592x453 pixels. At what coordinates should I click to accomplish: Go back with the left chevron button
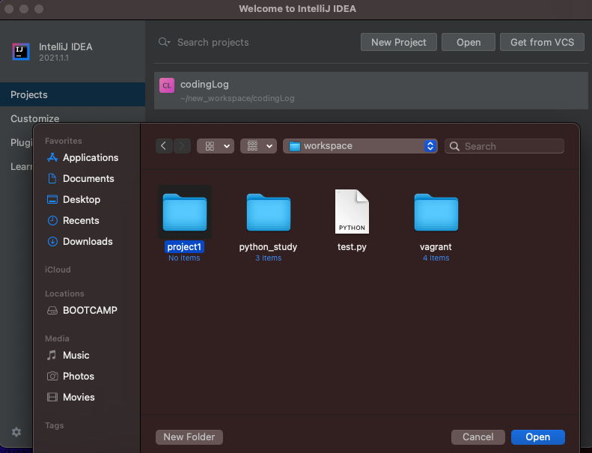[164, 146]
